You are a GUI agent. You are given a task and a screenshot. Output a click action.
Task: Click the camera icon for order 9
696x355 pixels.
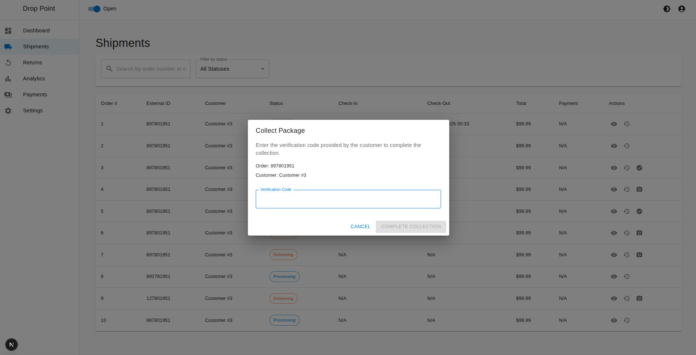pyautogui.click(x=639, y=298)
